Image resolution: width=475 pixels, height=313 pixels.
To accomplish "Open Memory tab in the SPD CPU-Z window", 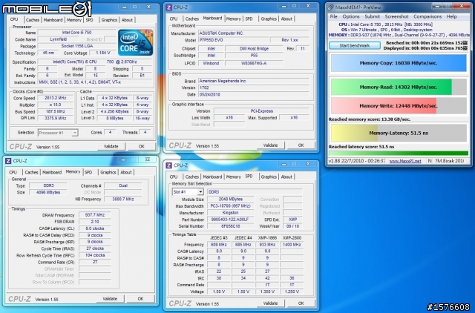I will pos(234,177).
